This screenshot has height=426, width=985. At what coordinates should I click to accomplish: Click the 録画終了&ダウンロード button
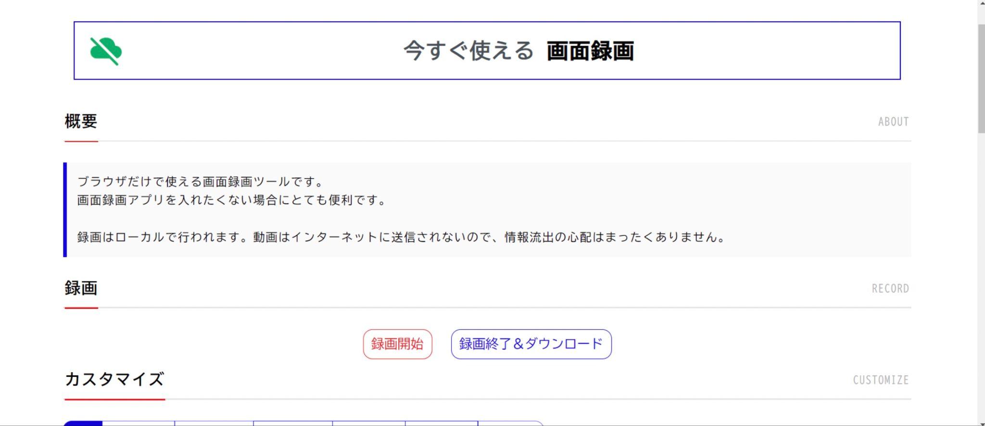click(531, 344)
